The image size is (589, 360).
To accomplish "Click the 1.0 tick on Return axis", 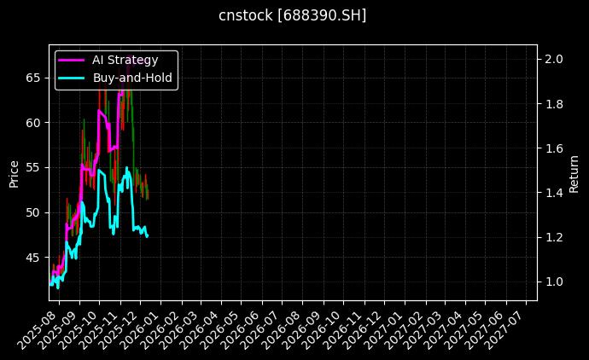I will pos(554,282).
